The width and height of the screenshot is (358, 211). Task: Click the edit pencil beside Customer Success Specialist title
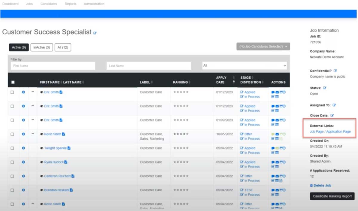pos(95,33)
